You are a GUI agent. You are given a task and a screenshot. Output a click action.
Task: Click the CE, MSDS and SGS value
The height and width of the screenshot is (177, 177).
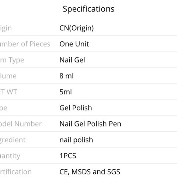(x=90, y=172)
